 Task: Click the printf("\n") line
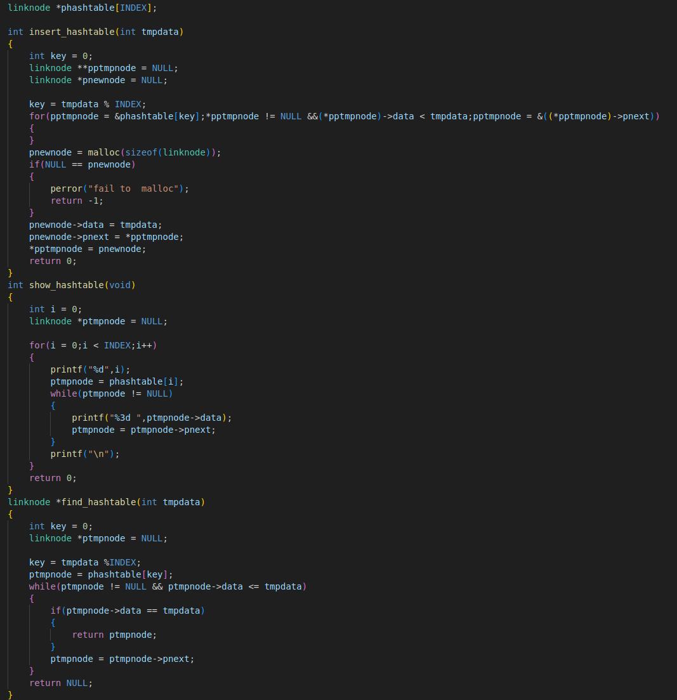(x=85, y=454)
